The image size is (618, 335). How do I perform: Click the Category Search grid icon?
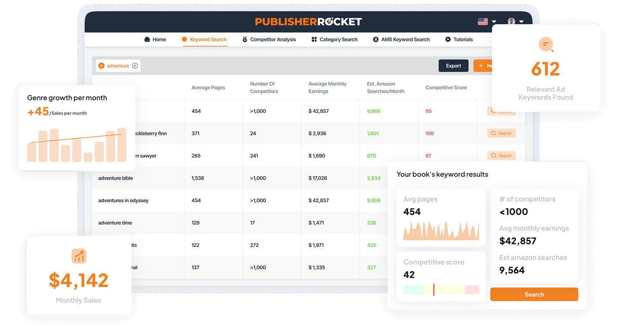(x=314, y=40)
